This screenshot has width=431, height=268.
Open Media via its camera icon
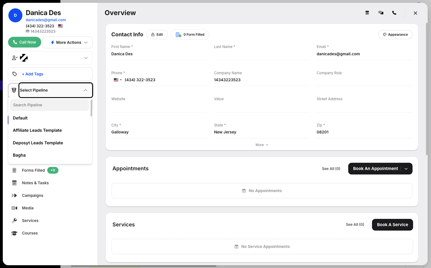tap(15, 208)
